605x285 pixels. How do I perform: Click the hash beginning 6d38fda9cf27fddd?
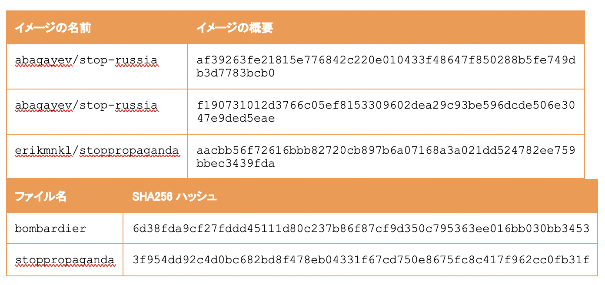[x=361, y=229]
